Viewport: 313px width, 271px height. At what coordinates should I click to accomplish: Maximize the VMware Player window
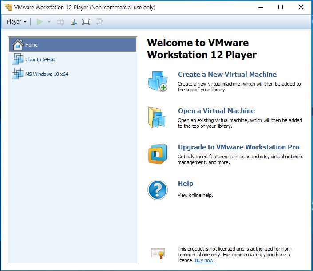(x=281, y=7)
